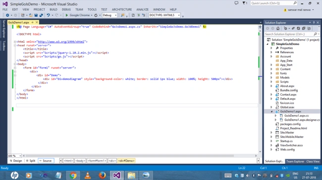This screenshot has height=180, width=322.
Task: Open the Server Explorer side panel tab
Action: click(3, 29)
